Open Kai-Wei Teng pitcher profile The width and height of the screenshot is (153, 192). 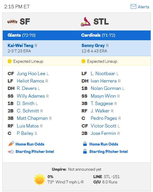pos(20,46)
